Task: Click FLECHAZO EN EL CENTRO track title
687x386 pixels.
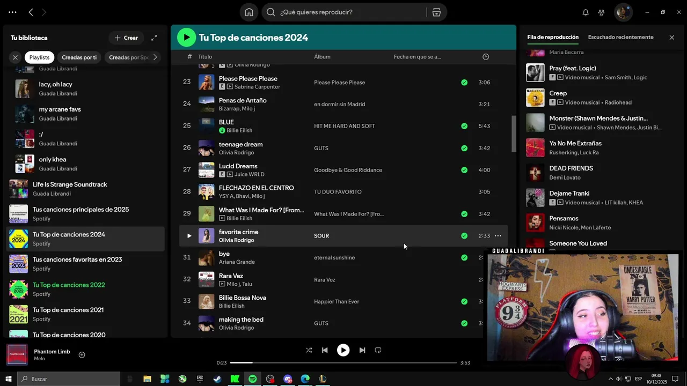Action: pos(256,188)
